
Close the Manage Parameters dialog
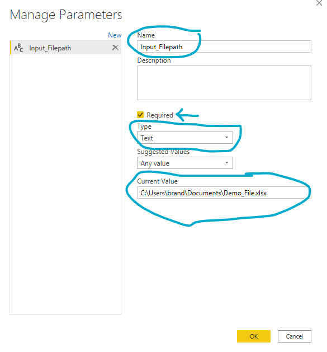319,3
